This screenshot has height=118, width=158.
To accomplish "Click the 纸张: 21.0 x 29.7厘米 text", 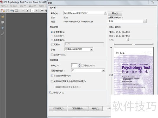I will tap(119, 36).
